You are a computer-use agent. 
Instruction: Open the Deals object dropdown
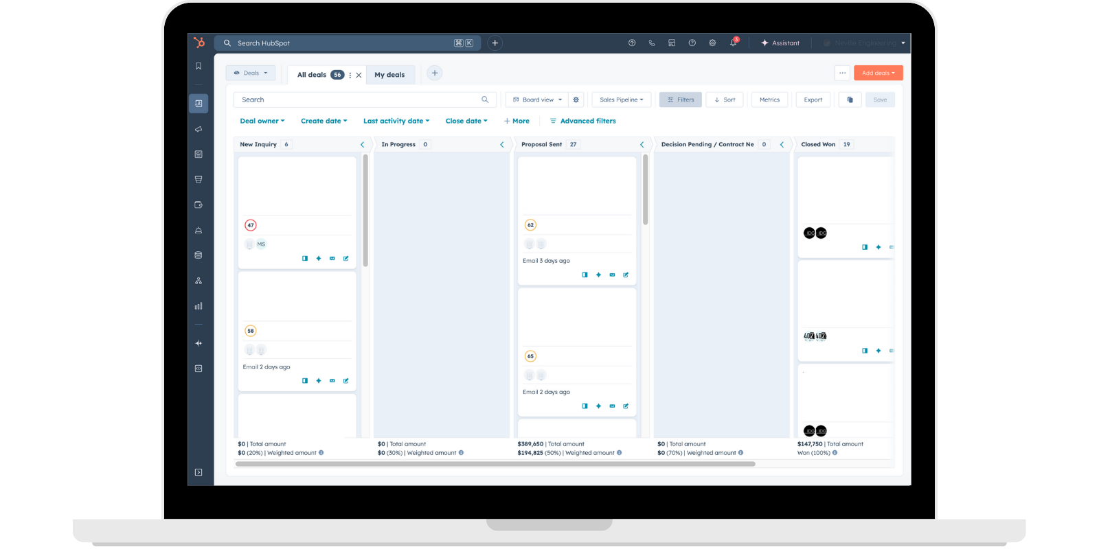coord(251,73)
